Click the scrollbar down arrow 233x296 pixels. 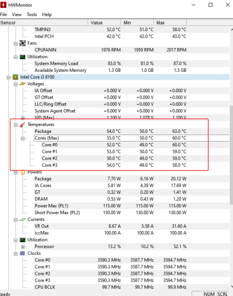[x=232, y=286]
